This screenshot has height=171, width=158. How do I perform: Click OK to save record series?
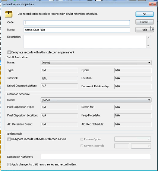click(144, 14)
